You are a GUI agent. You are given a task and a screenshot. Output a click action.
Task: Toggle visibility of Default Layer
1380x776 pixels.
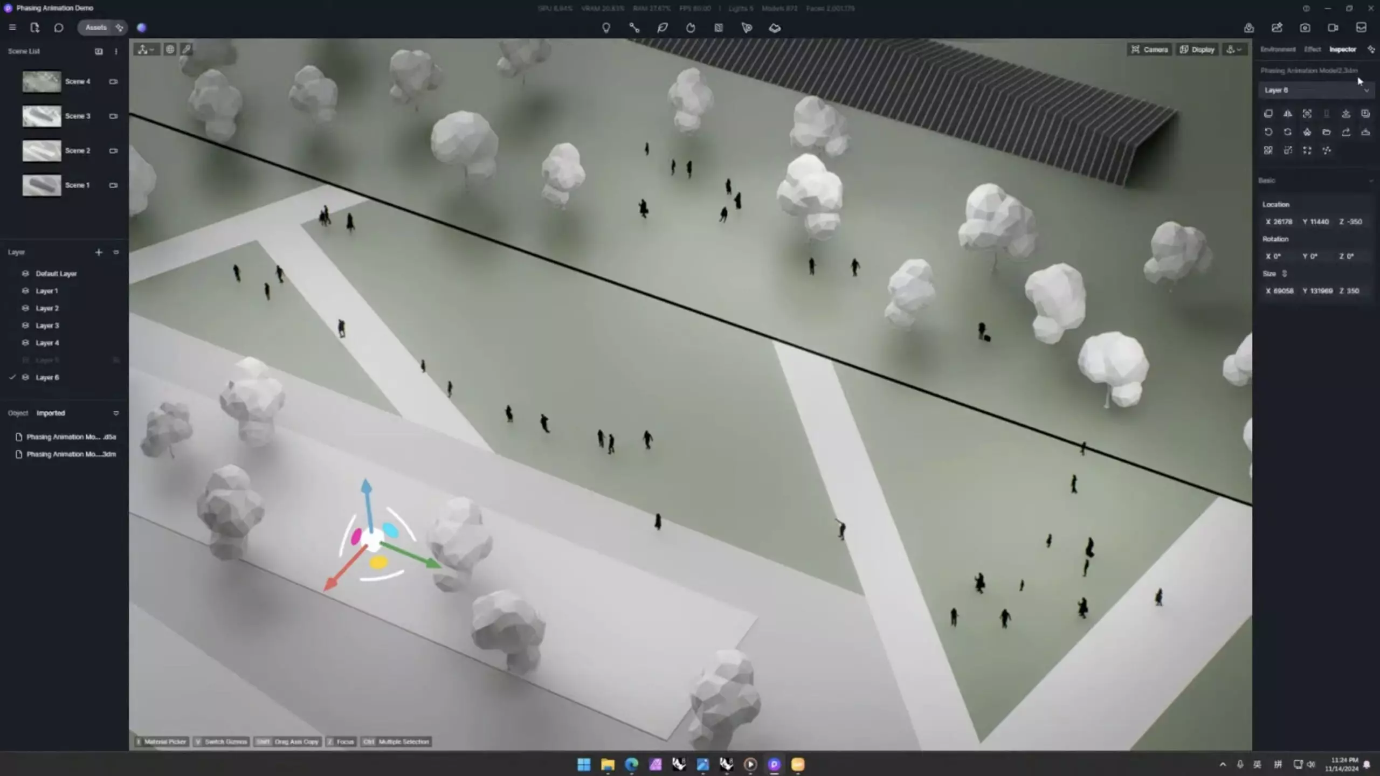click(x=25, y=274)
